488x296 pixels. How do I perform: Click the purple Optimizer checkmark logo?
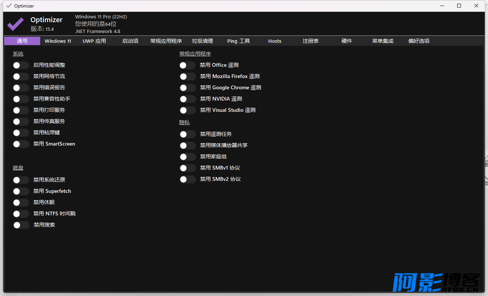click(x=15, y=24)
